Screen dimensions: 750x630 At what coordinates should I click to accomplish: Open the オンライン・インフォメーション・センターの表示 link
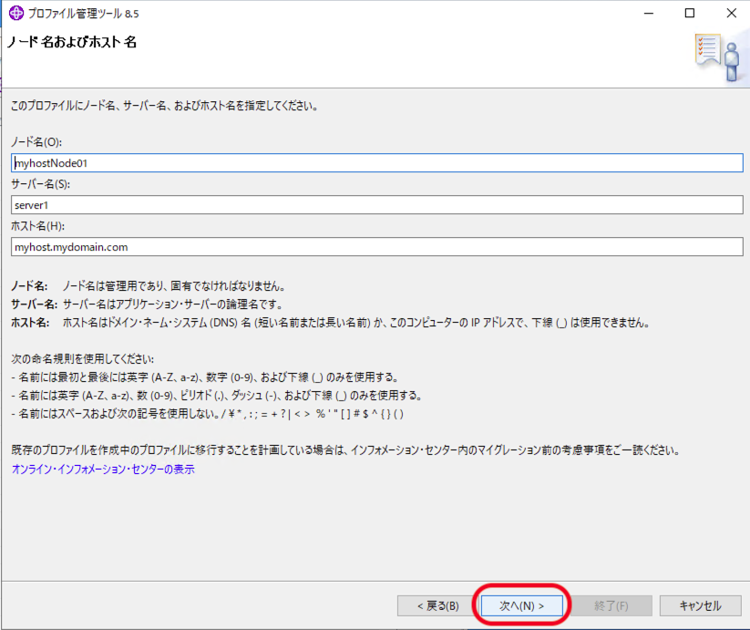(x=103, y=470)
